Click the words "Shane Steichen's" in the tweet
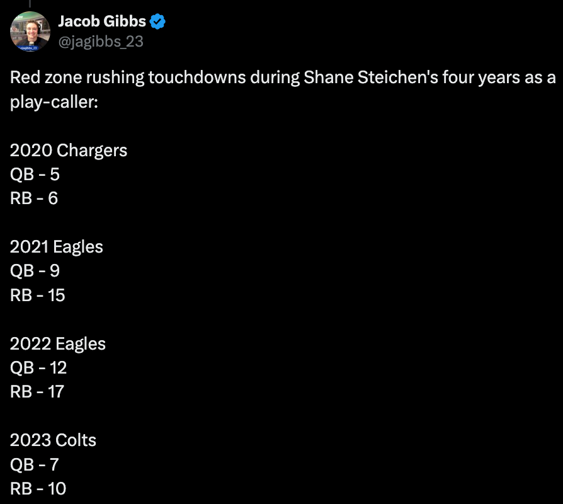 pyautogui.click(x=371, y=77)
